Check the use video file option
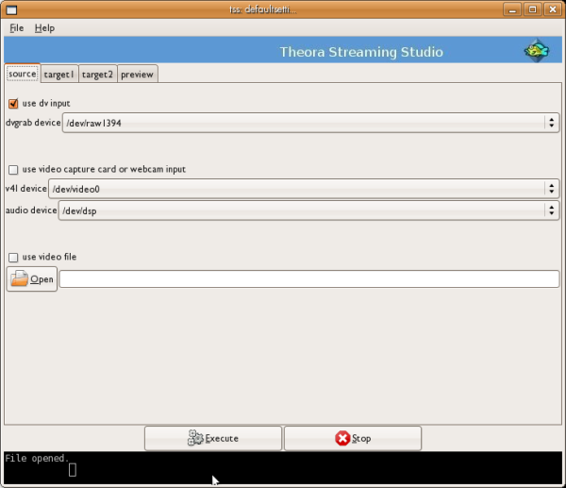 click(13, 257)
